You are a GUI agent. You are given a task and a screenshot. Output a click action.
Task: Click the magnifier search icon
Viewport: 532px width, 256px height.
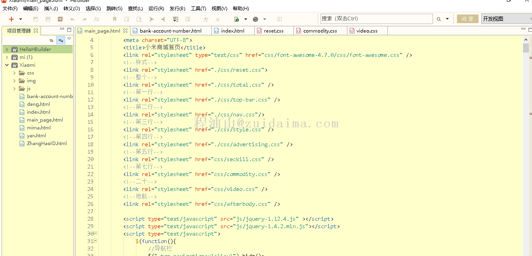[439, 19]
